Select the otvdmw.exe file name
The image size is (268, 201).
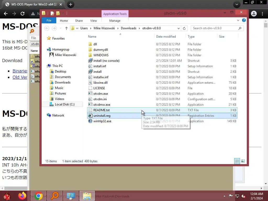click(x=102, y=105)
